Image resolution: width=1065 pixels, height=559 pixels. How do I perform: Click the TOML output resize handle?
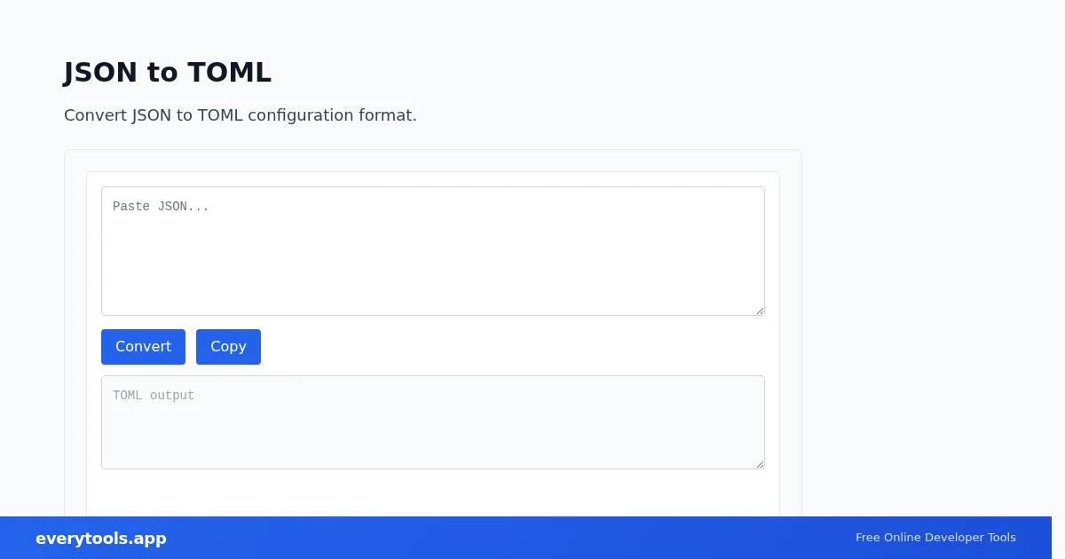point(760,464)
